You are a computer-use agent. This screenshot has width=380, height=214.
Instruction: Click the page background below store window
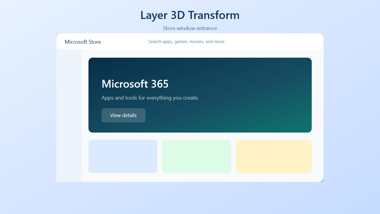(x=190, y=198)
